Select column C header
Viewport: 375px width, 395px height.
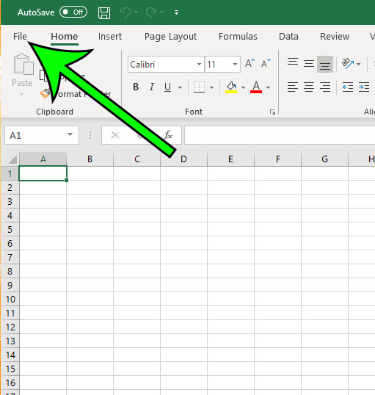pos(137,159)
